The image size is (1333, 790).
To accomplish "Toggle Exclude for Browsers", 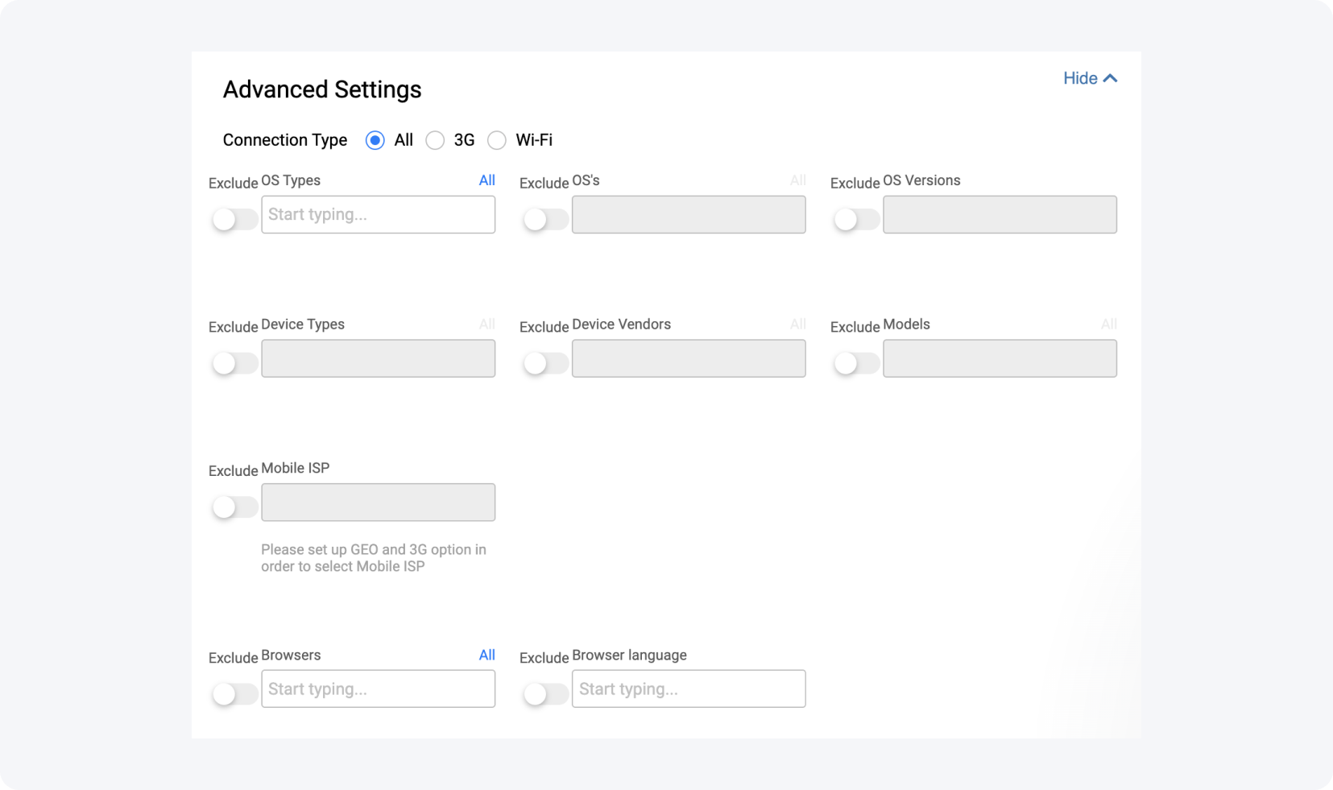I will coord(234,694).
